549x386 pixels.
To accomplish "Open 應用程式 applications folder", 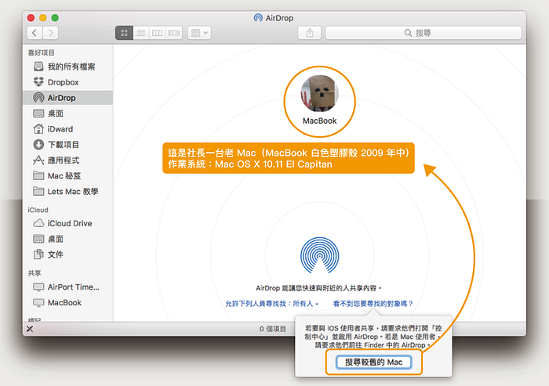I will [63, 161].
